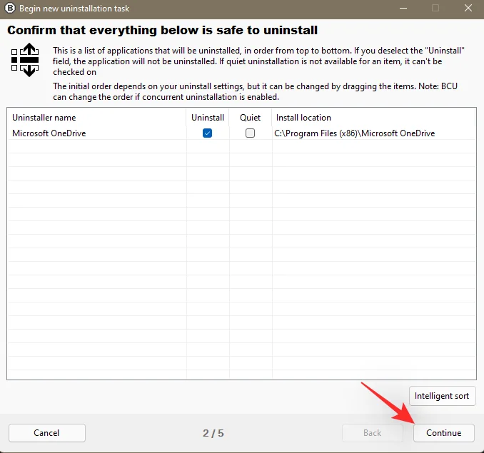The height and width of the screenshot is (453, 484).
Task: Click the BCU logo icon in title bar
Action: coord(10,8)
